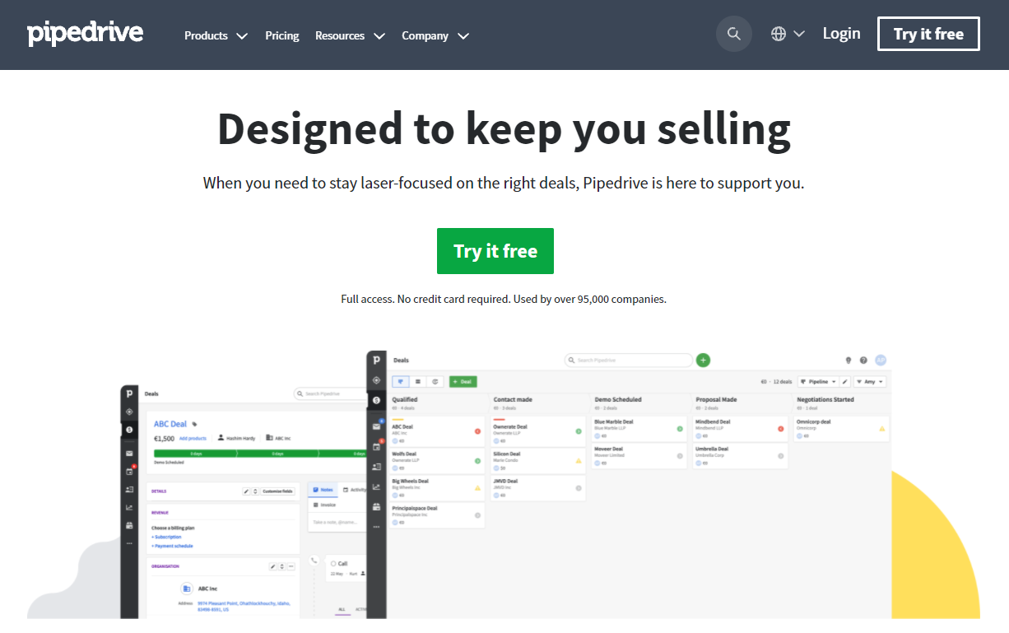Click the pencil edit icon in Details section

[246, 491]
